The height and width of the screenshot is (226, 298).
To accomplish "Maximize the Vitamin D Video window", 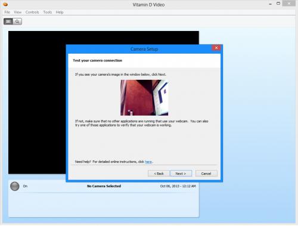I will (x=278, y=4).
